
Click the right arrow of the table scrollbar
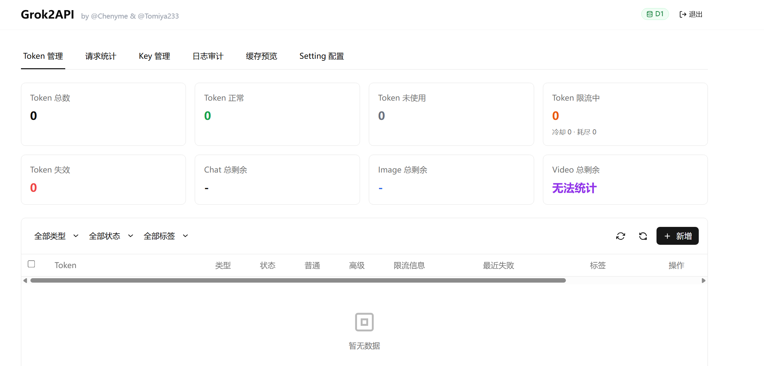703,281
